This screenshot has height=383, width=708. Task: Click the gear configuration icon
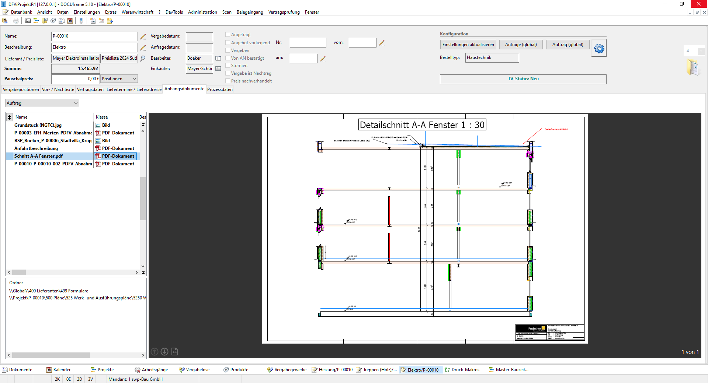(599, 48)
